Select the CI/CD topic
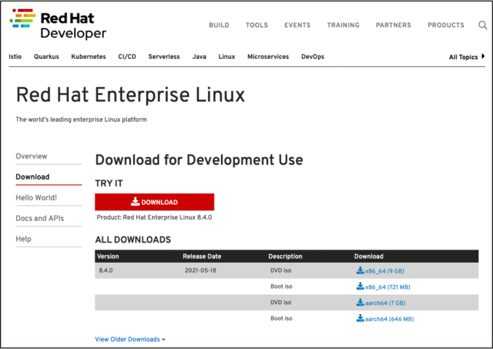Viewport: 493px width, 349px height. (x=127, y=57)
